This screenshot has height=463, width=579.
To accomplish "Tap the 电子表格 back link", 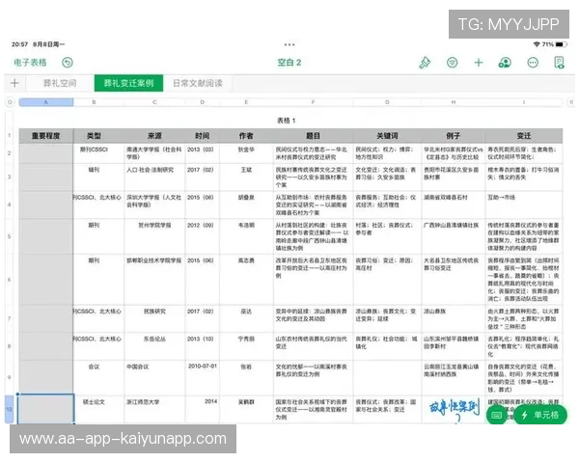I will [x=30, y=63].
